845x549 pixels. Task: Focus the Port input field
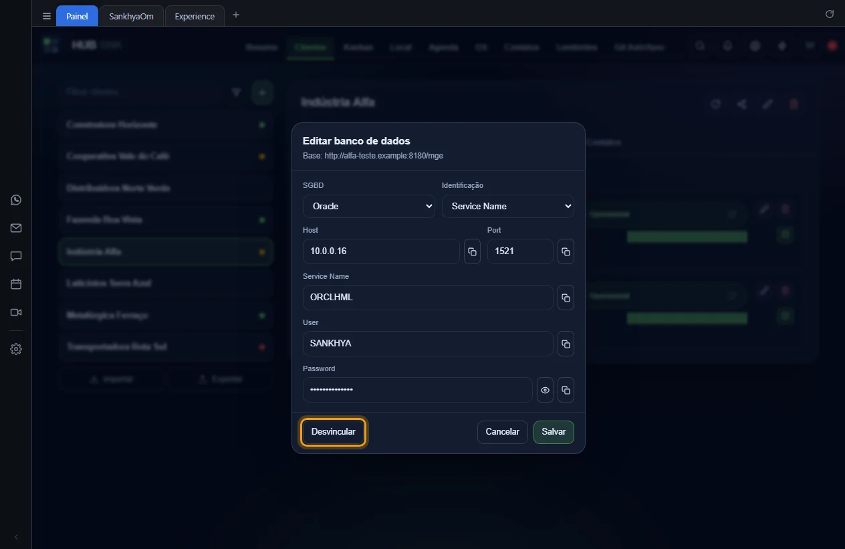(520, 251)
